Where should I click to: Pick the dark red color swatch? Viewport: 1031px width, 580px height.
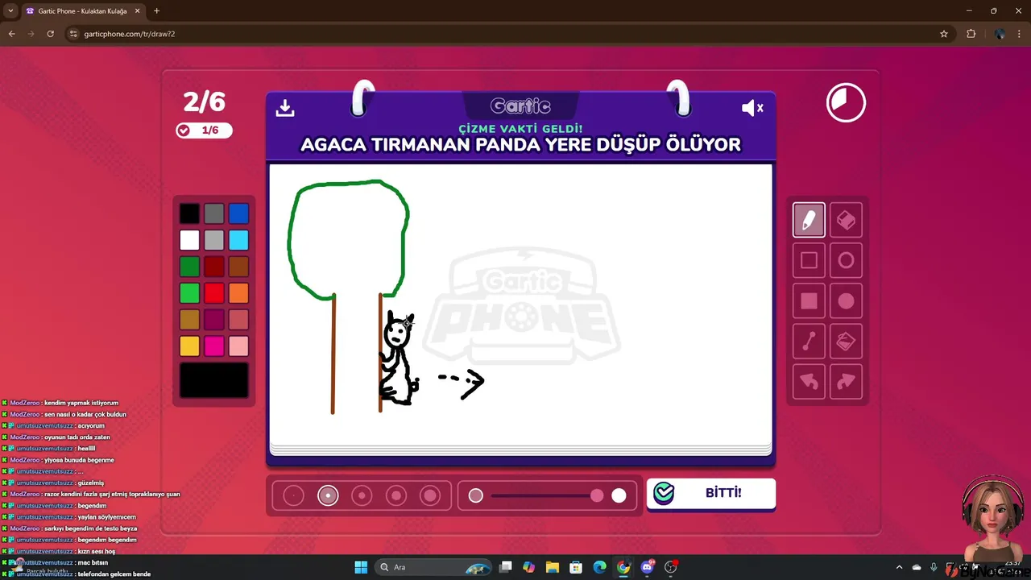(x=213, y=267)
